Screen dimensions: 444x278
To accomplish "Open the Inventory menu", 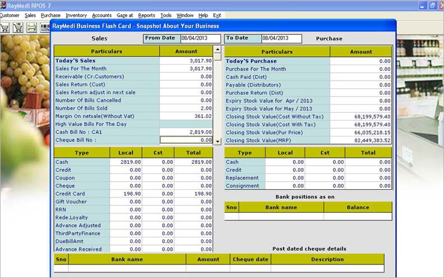I will pos(76,16).
